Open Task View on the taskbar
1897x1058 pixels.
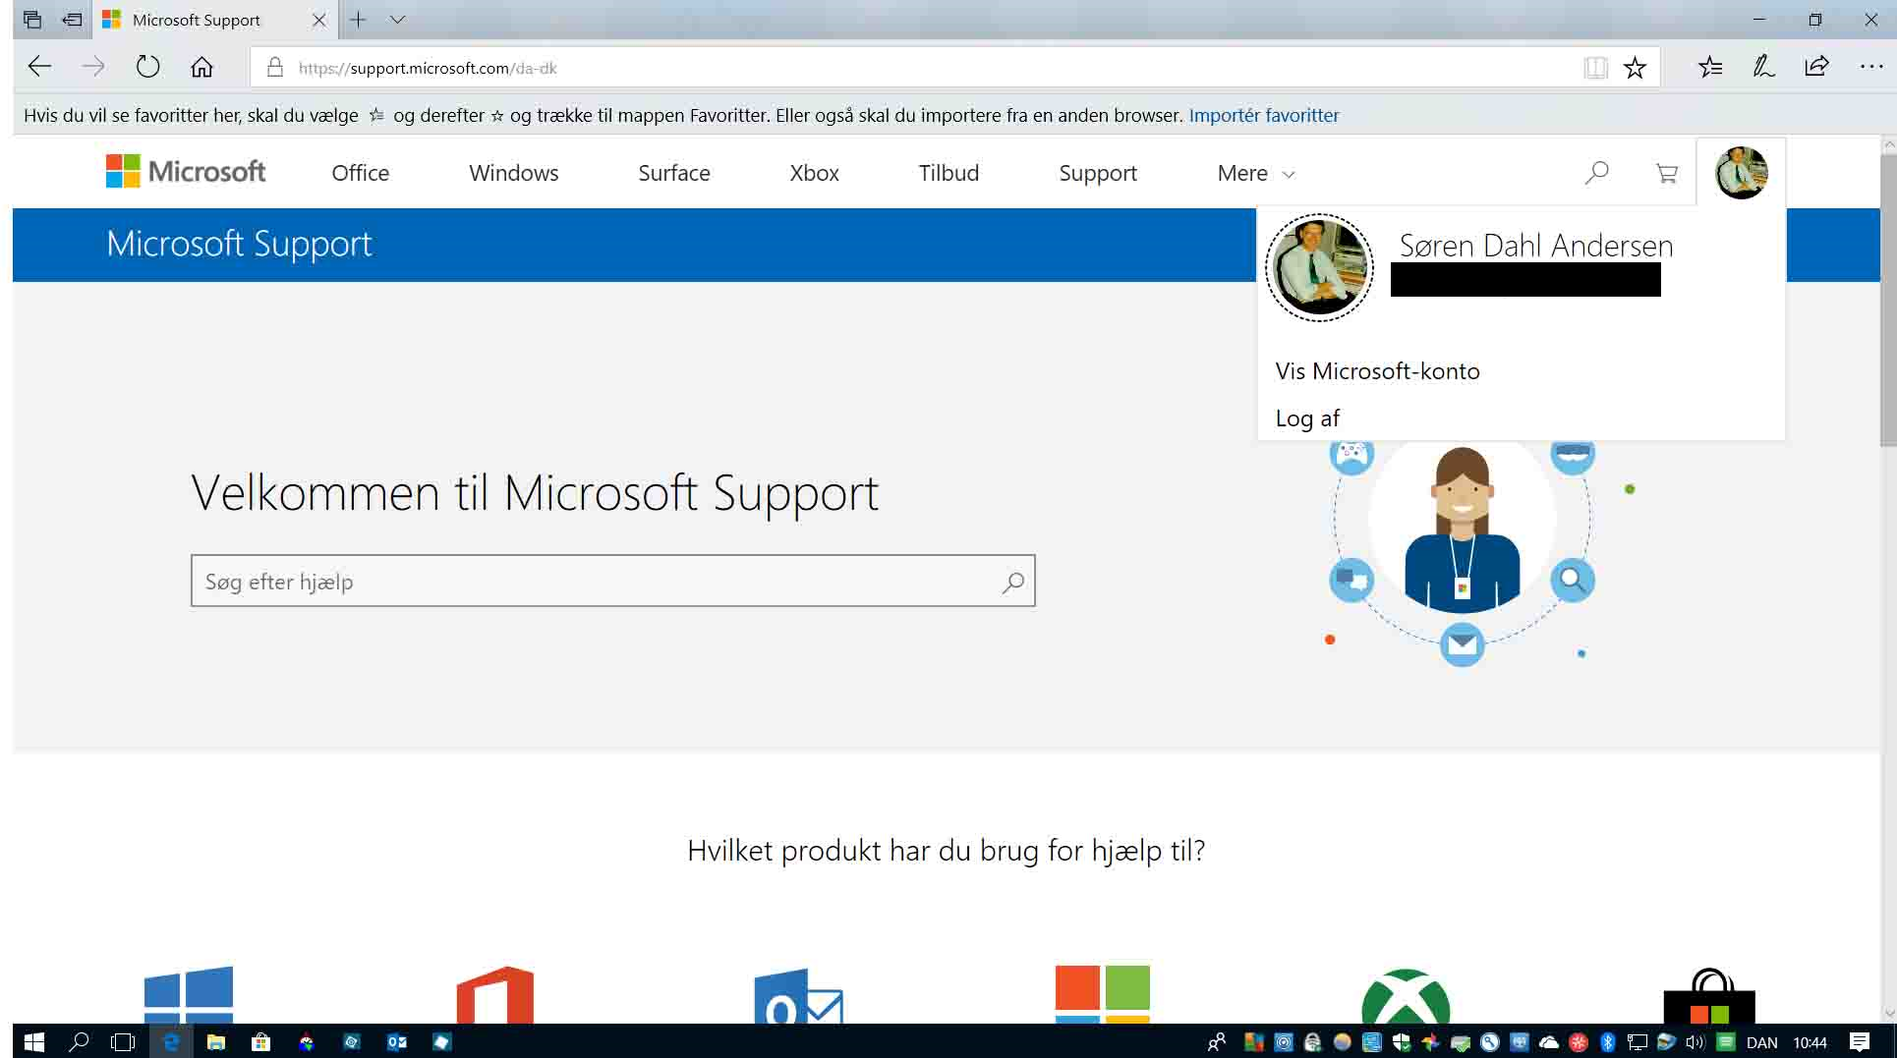[x=123, y=1041]
